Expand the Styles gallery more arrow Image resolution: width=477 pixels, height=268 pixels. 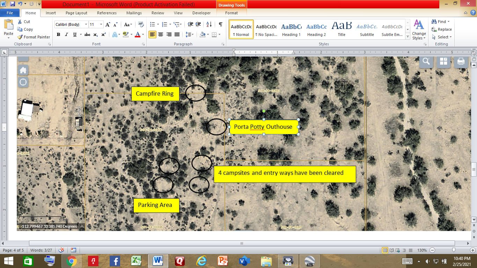(408, 37)
